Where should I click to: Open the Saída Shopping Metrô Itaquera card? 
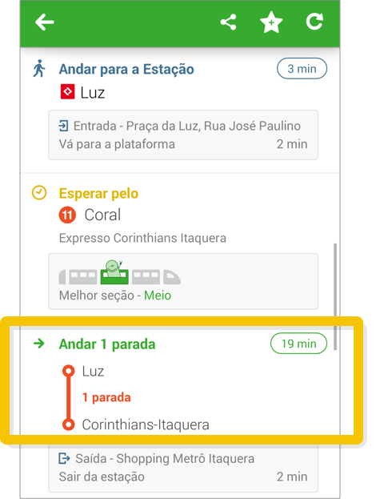click(183, 467)
